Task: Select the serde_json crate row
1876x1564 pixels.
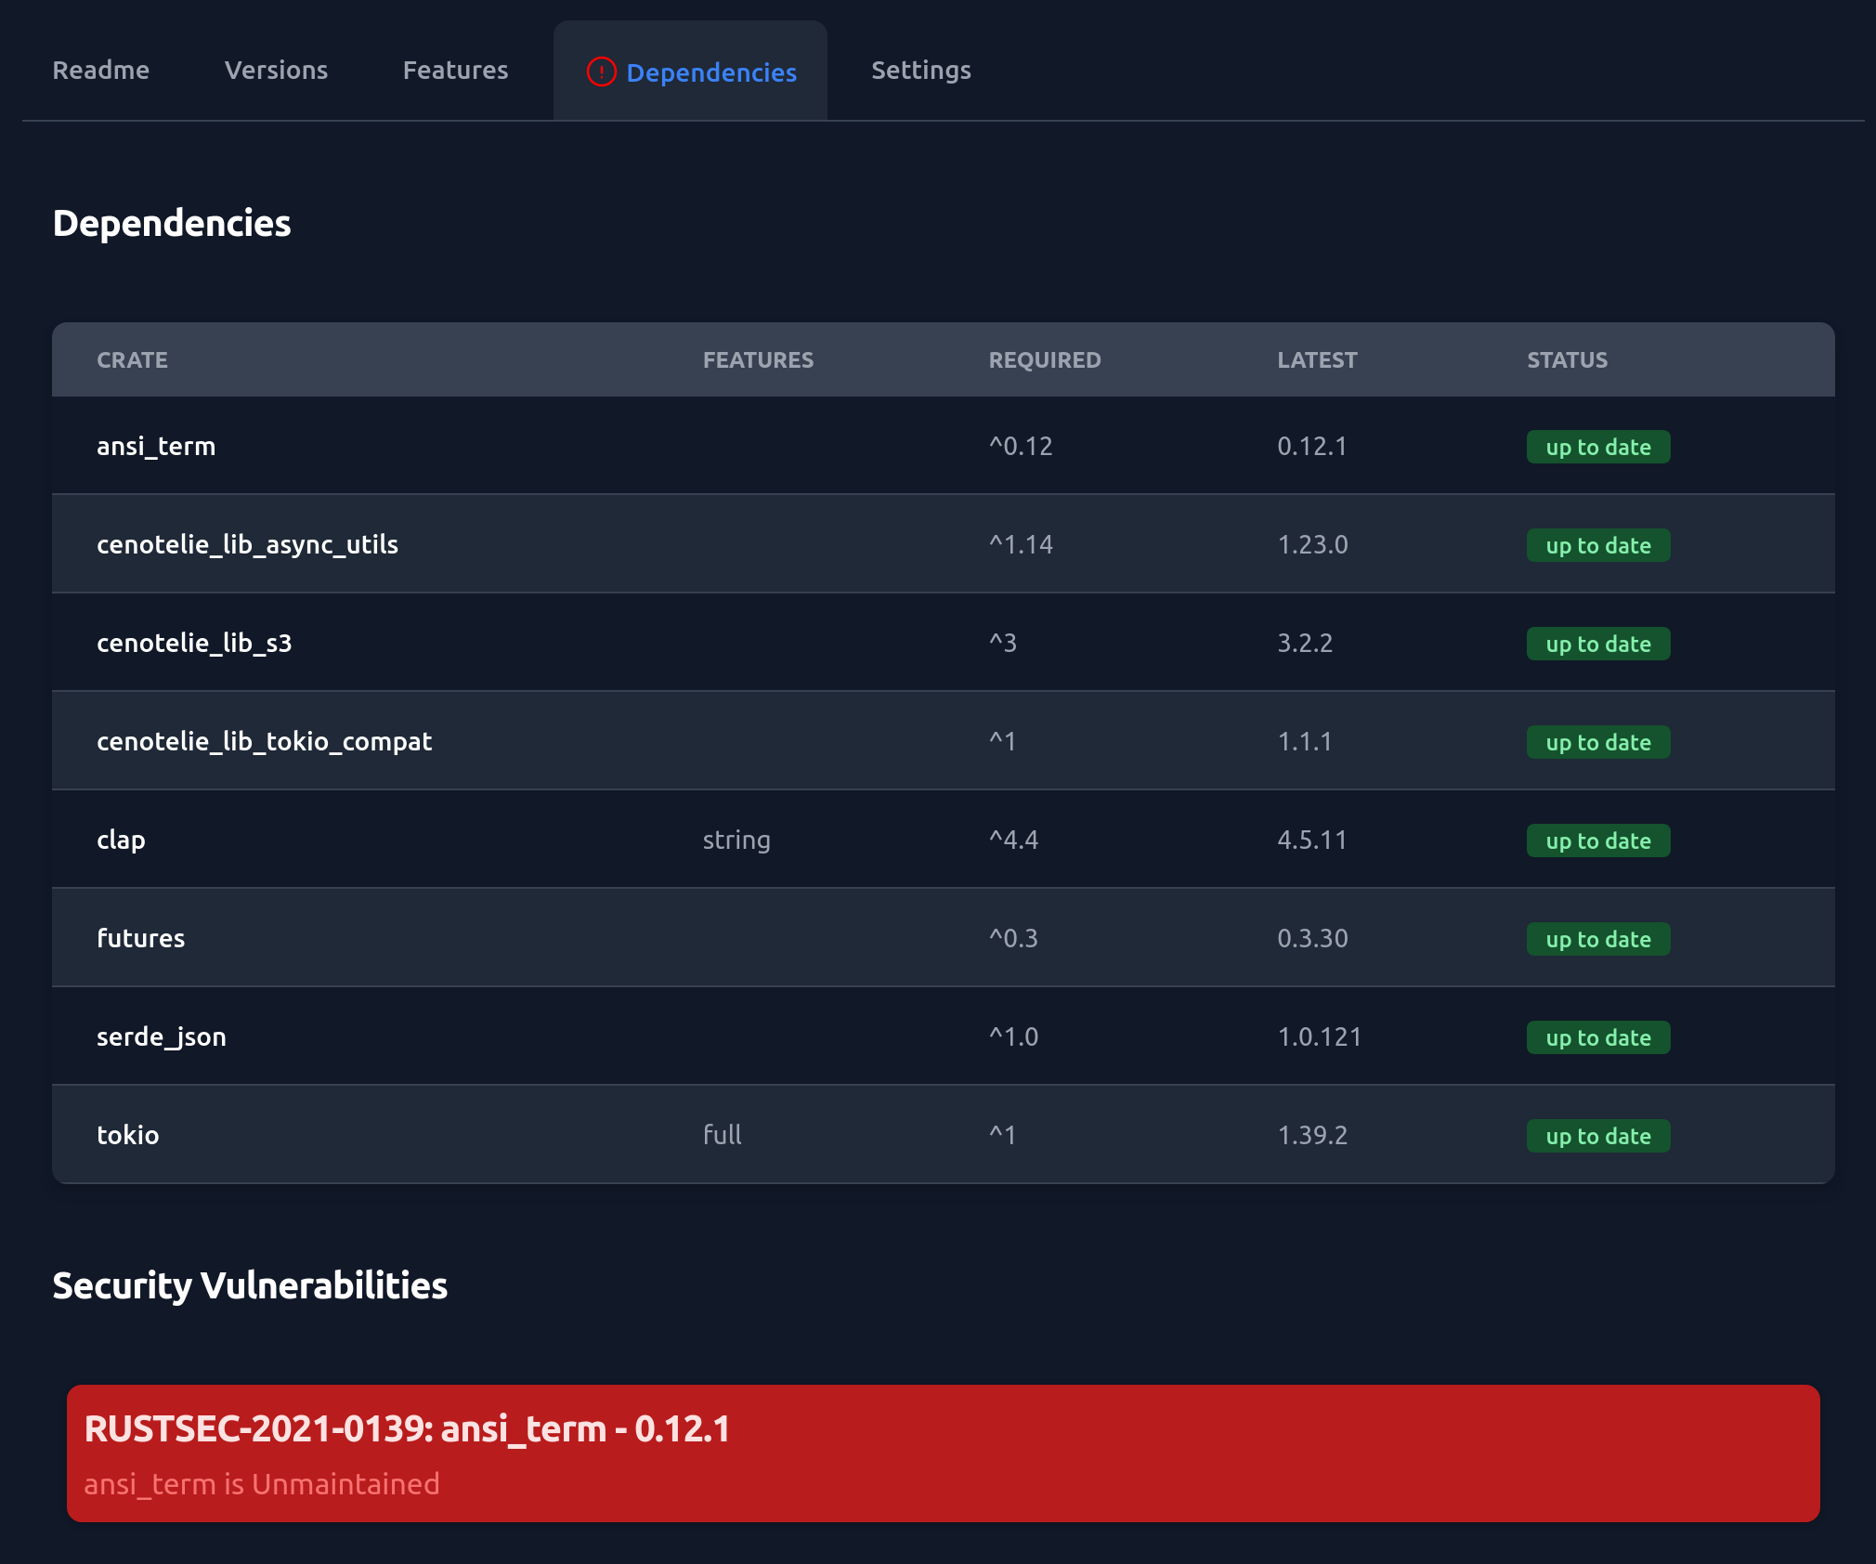Action: 162,1037
